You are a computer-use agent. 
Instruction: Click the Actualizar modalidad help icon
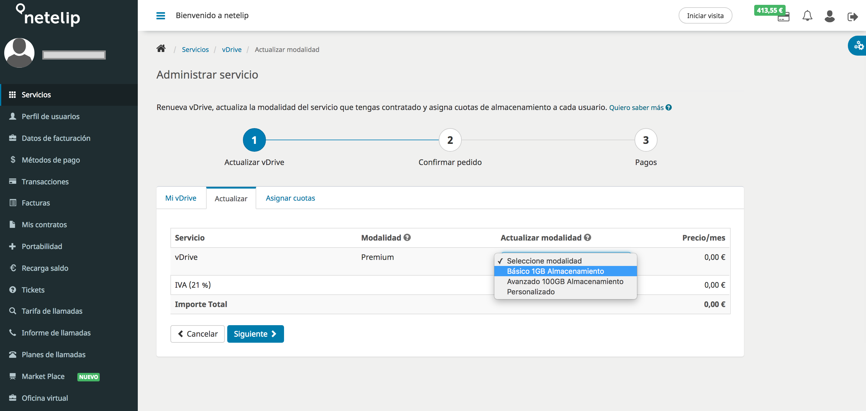coord(587,238)
